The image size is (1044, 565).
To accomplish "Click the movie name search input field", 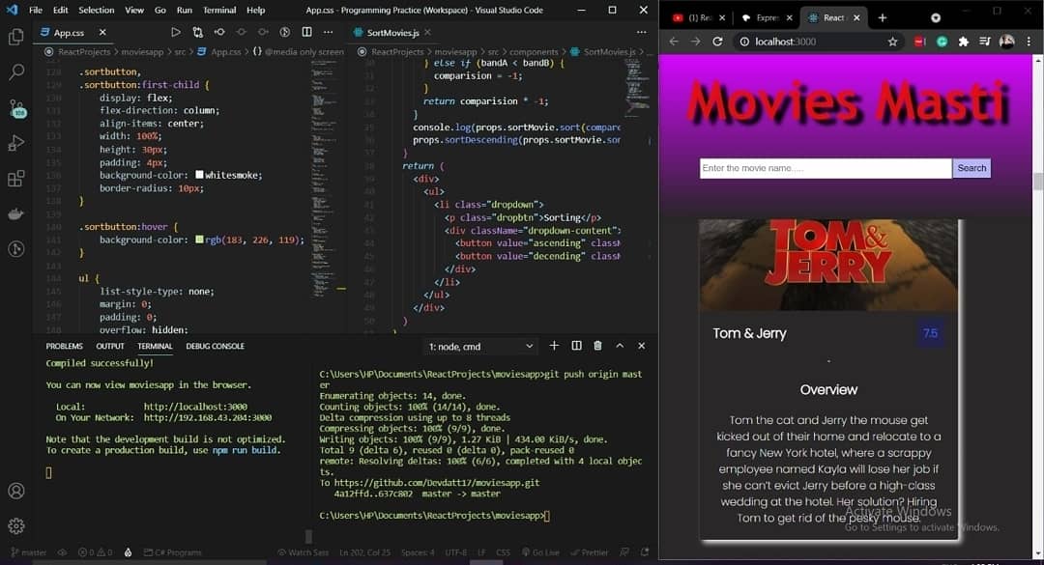I will (x=826, y=168).
